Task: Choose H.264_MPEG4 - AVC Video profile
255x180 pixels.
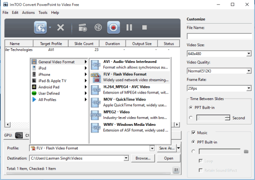Action: tap(130, 90)
